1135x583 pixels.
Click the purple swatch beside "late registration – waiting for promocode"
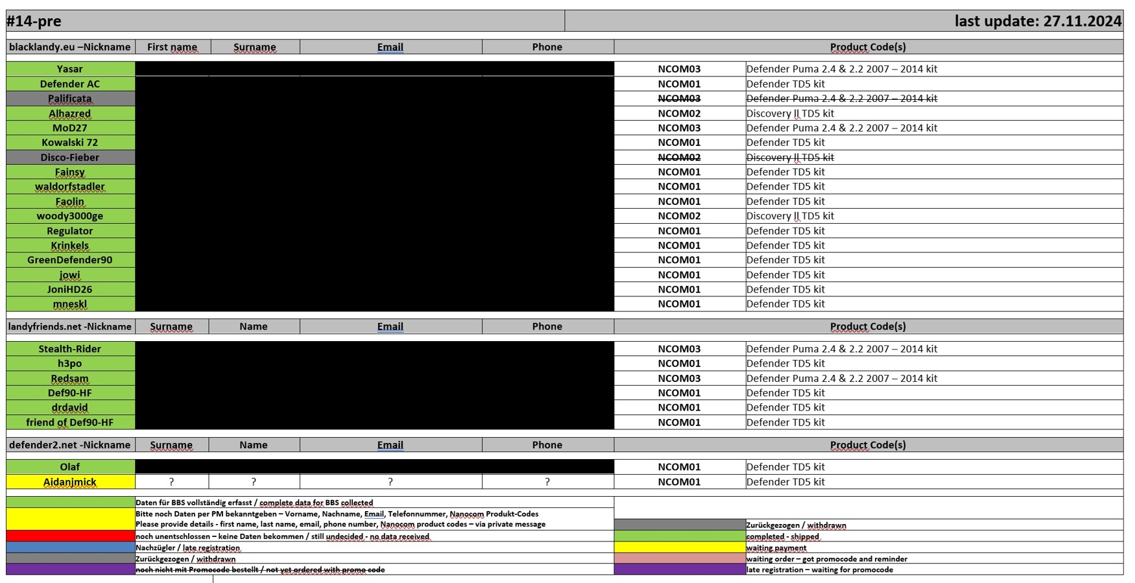pyautogui.click(x=680, y=569)
